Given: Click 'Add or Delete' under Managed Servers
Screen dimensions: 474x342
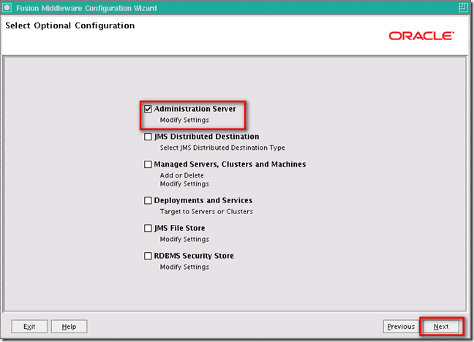Looking at the screenshot, I should 181,175.
